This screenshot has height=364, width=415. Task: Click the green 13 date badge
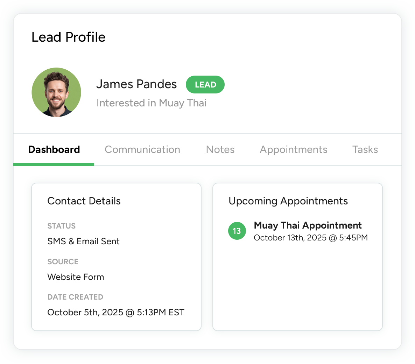point(237,231)
